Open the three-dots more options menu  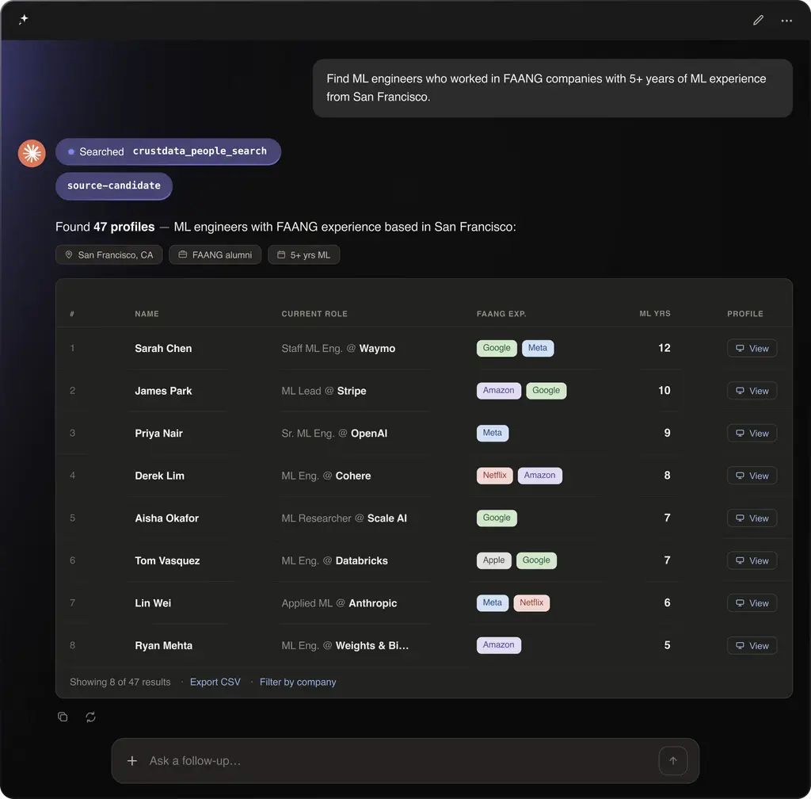coord(786,21)
